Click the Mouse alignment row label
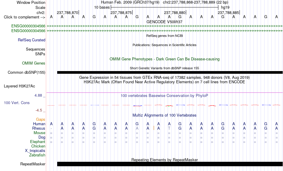283x171 pixels. [x=39, y=133]
